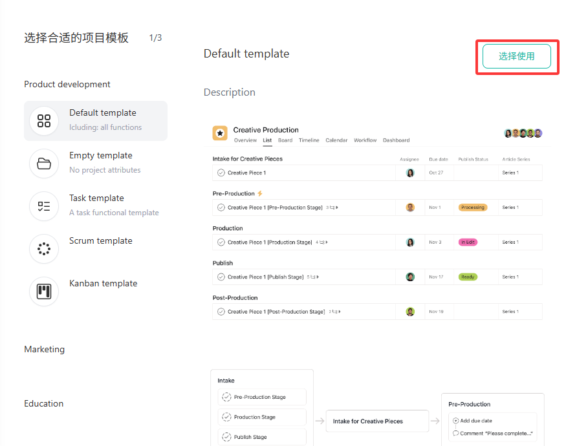Click the Creative Production star icon

coord(220,133)
